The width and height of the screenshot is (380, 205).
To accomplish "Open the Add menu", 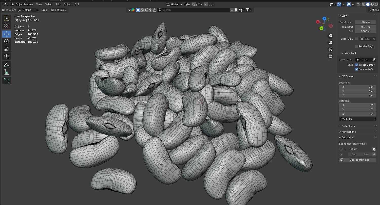I will click(x=58, y=4).
